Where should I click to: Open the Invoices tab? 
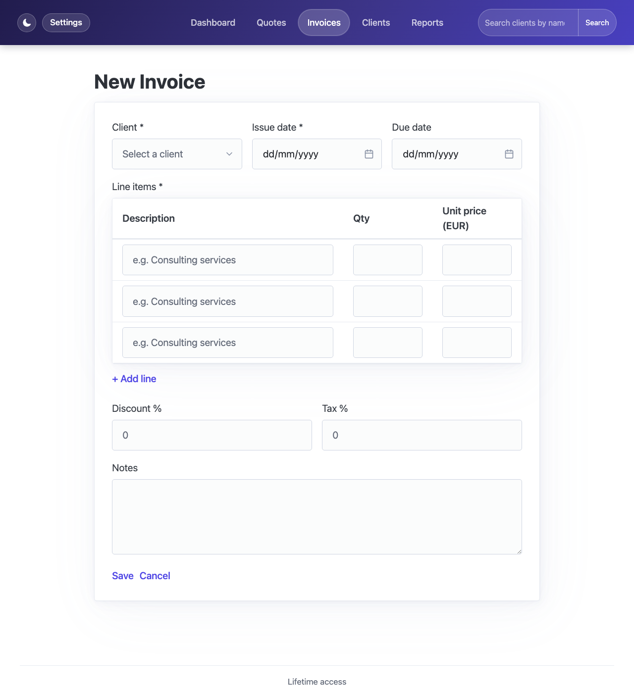click(x=324, y=23)
